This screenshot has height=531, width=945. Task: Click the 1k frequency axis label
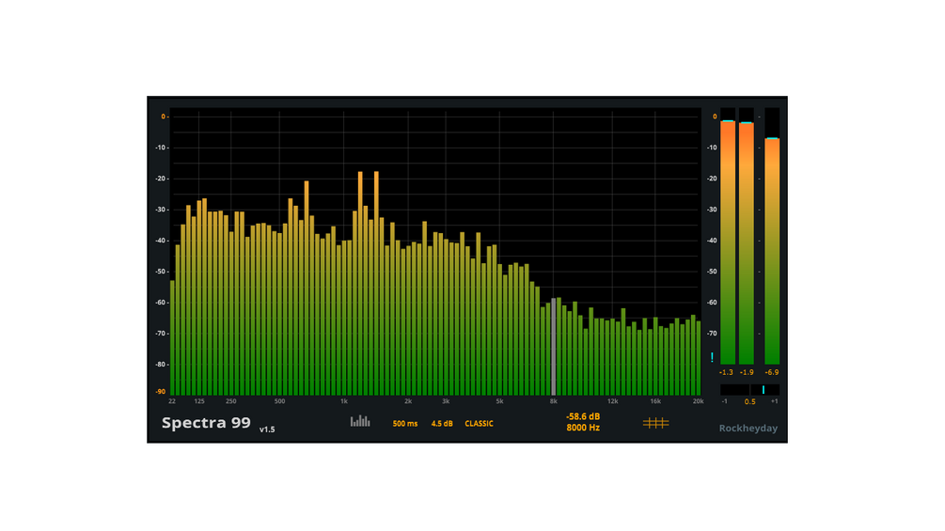(343, 401)
